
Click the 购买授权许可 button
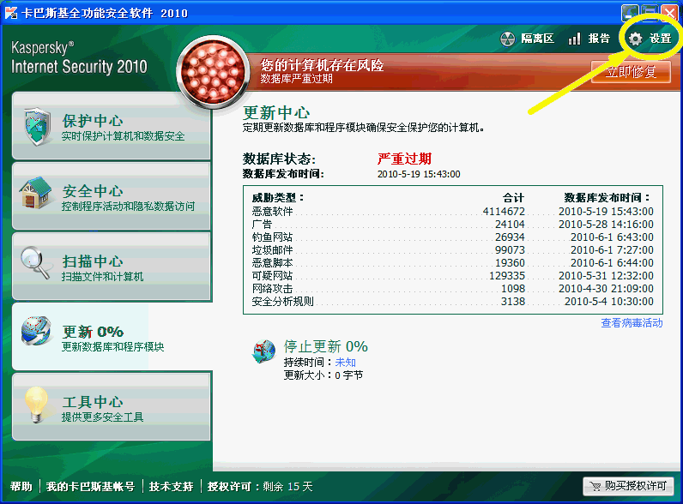point(628,486)
